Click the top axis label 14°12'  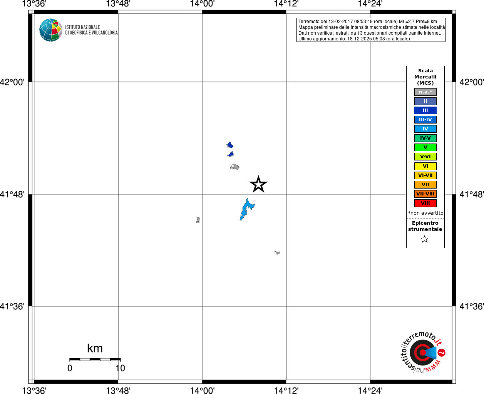pos(286,4)
